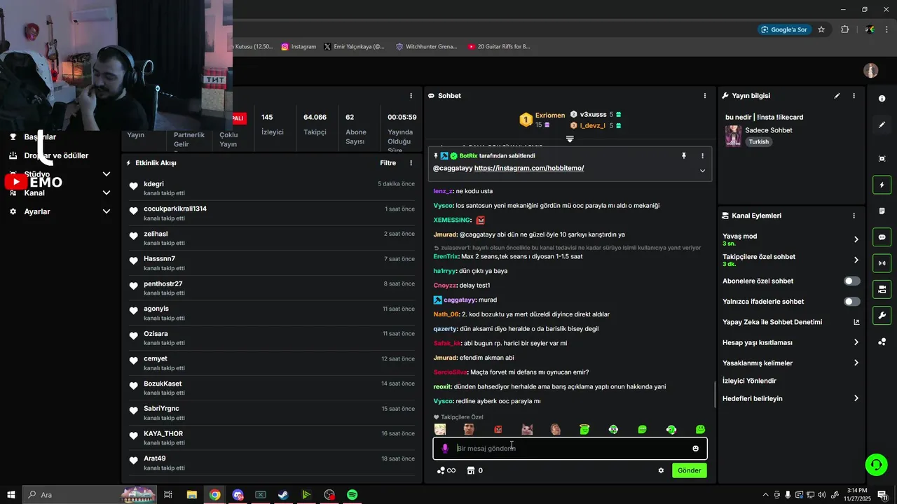The width and height of the screenshot is (897, 504).
Task: Insert the green halo emote
Action: click(584, 429)
